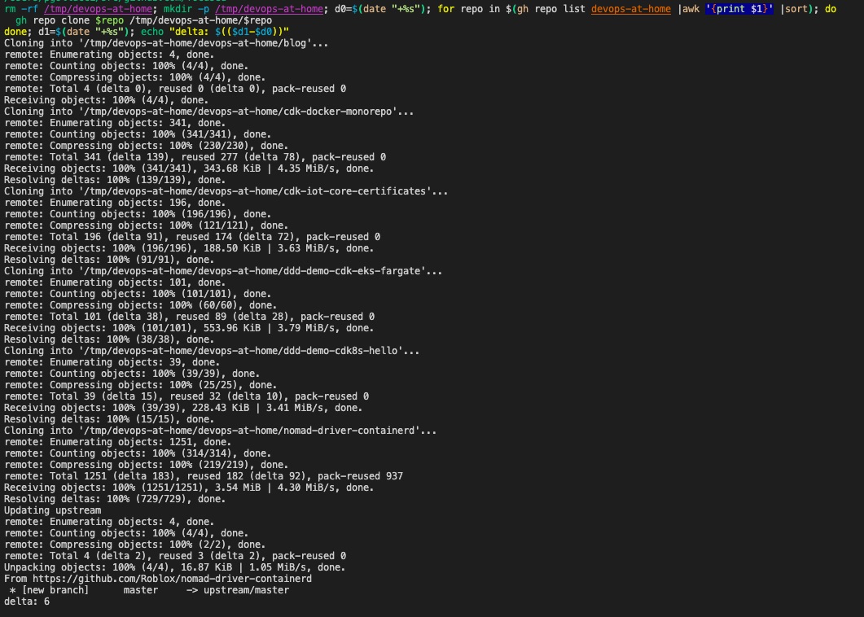Click 'Receiving objects' line showing 3.54 MiB
The width and height of the screenshot is (864, 617).
(x=189, y=488)
